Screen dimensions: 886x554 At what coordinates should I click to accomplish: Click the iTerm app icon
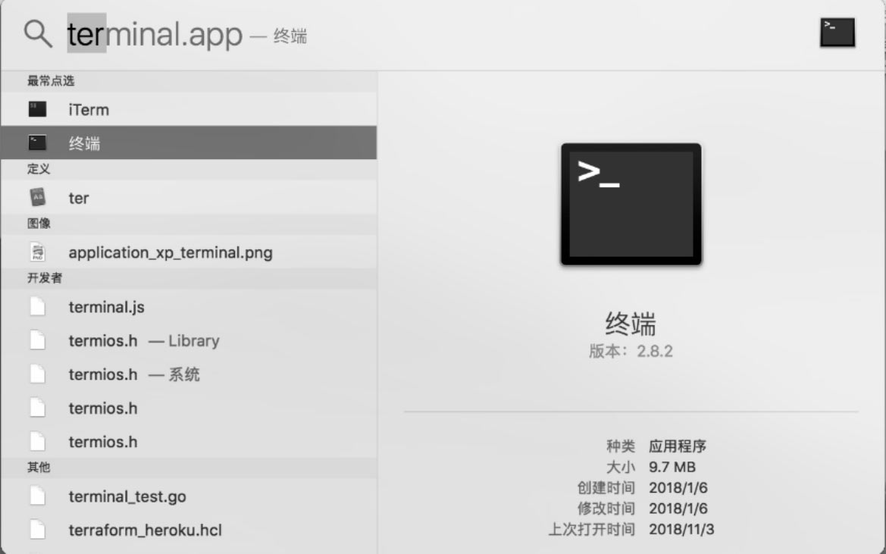point(37,109)
